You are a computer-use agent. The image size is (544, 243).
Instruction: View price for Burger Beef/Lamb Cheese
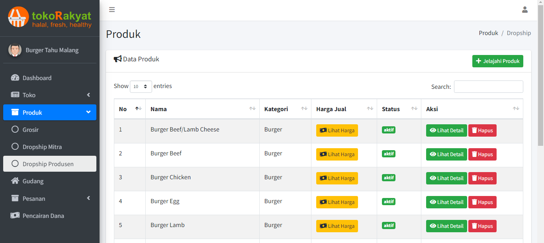[x=337, y=131]
